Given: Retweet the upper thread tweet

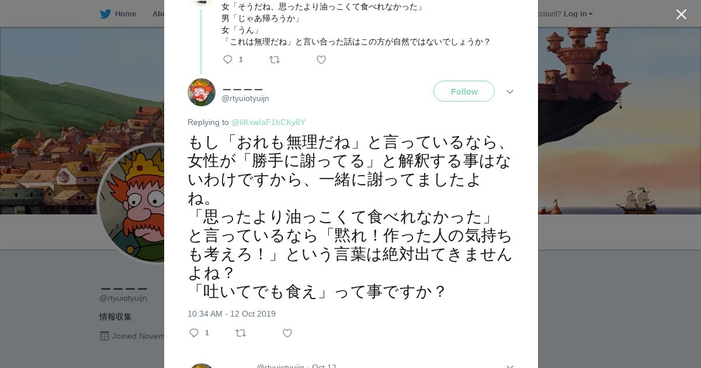Looking at the screenshot, I should pos(275,60).
